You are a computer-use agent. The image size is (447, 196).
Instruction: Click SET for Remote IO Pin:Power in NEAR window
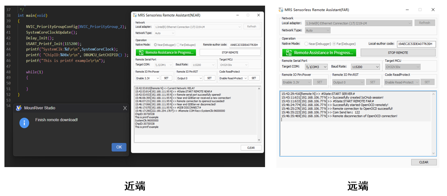point(167,78)
